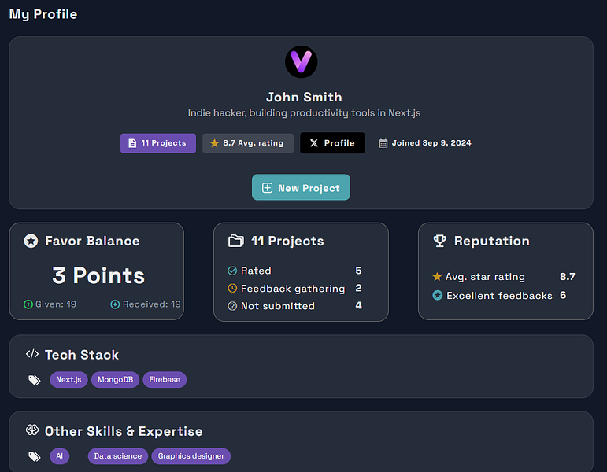Click the Favor Balance star icon
This screenshot has height=472, width=607.
pos(31,241)
